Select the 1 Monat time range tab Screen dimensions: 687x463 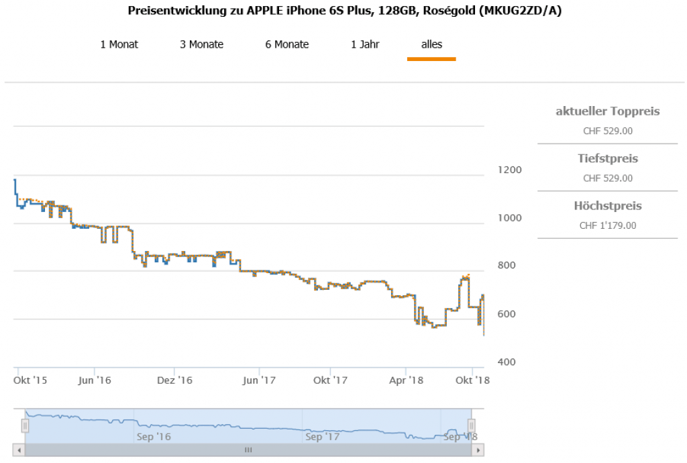pos(119,45)
